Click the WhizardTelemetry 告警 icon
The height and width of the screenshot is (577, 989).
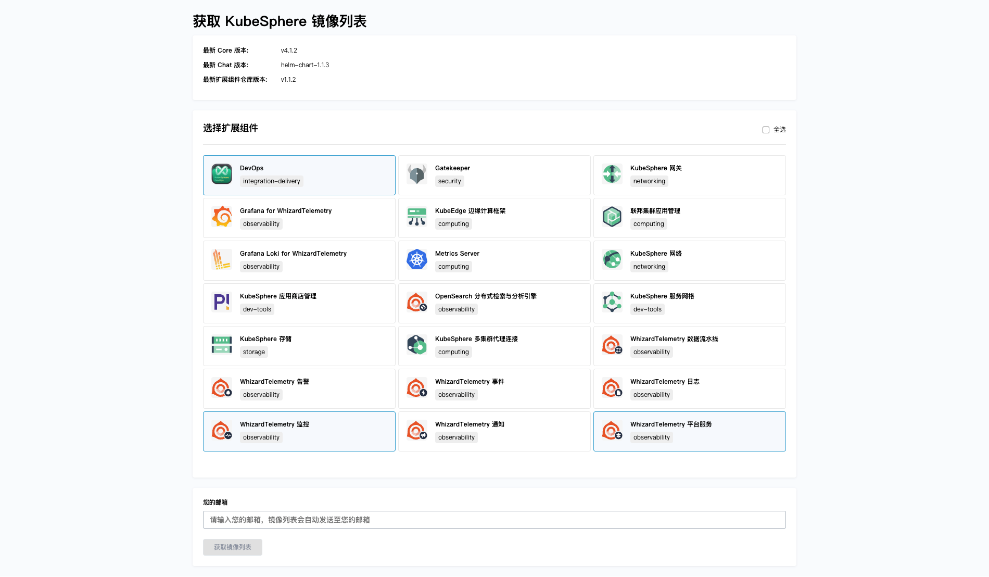(x=222, y=387)
